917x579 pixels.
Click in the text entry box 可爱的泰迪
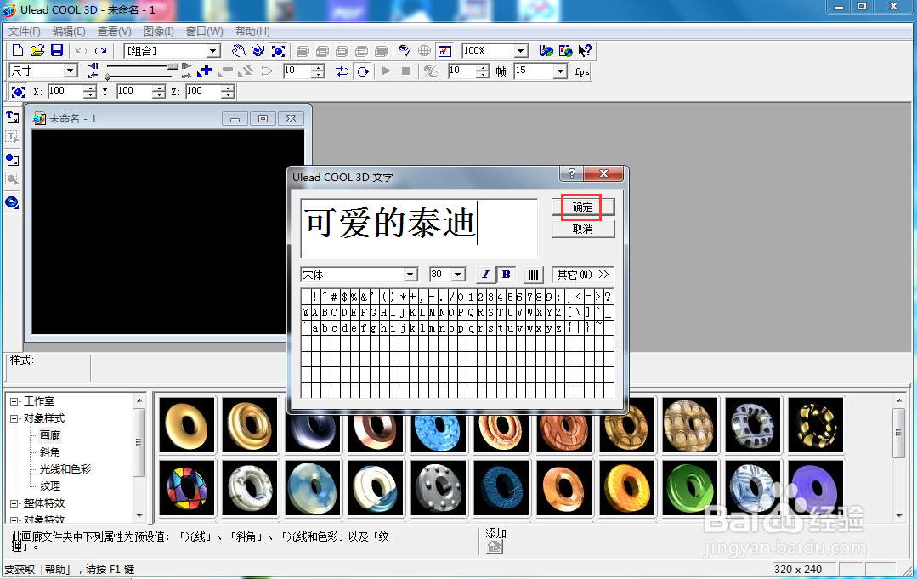coord(419,228)
